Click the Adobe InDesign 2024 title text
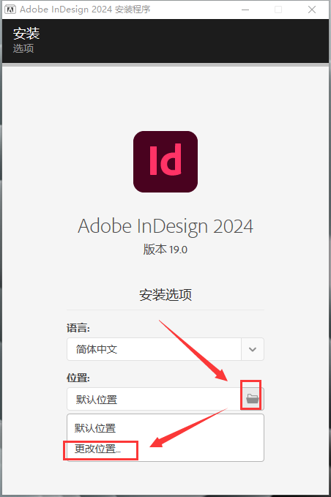This screenshot has height=497, width=331. click(165, 226)
